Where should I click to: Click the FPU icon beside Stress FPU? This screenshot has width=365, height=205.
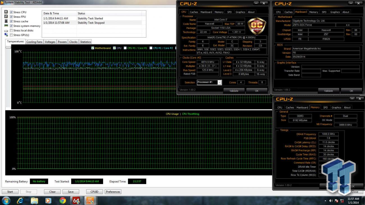click(6, 17)
